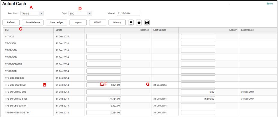Click the ledger input for TFS-SG-DBS-SG-S141
Image resolution: width=278 pixels, height=117 pixels.
pyautogui.click(x=198, y=106)
